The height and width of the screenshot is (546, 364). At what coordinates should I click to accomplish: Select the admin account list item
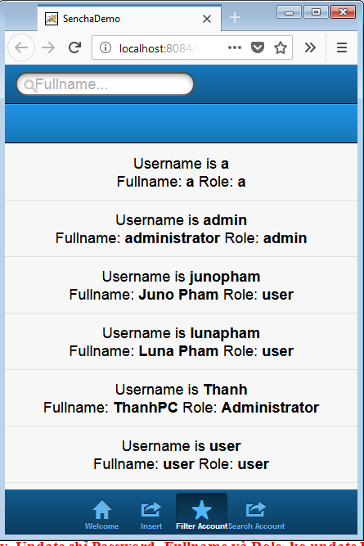coord(181,228)
